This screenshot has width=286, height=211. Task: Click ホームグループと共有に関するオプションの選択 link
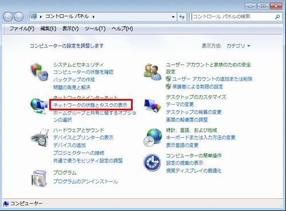(x=94, y=116)
